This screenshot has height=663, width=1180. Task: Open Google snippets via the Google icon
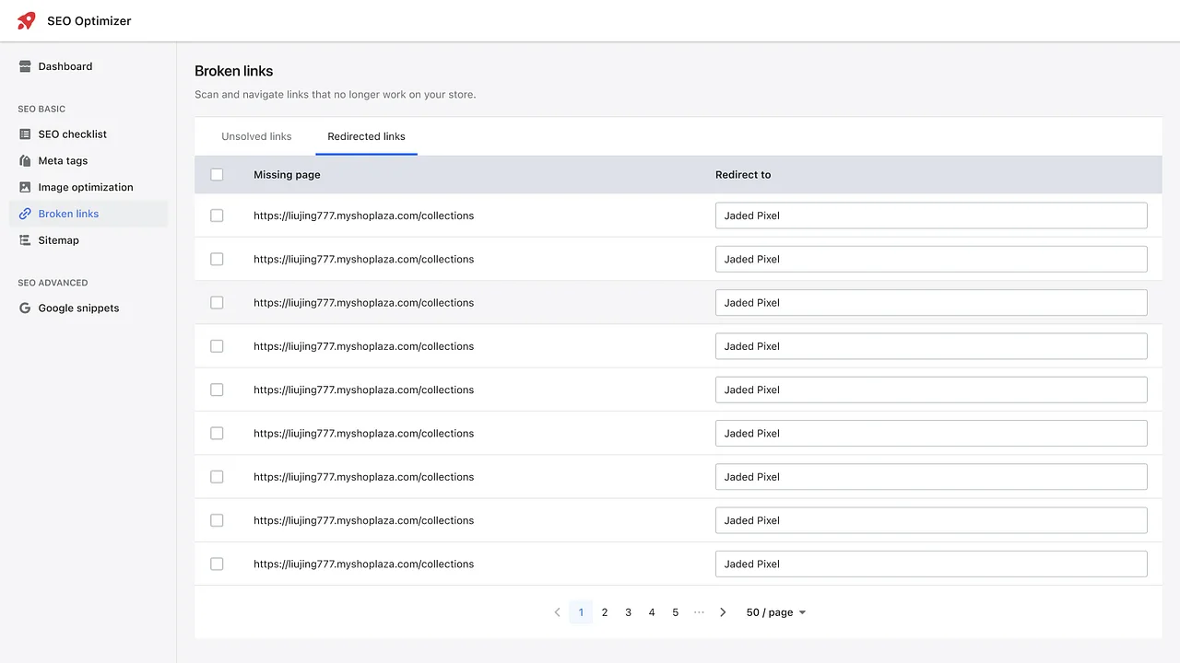[24, 308]
